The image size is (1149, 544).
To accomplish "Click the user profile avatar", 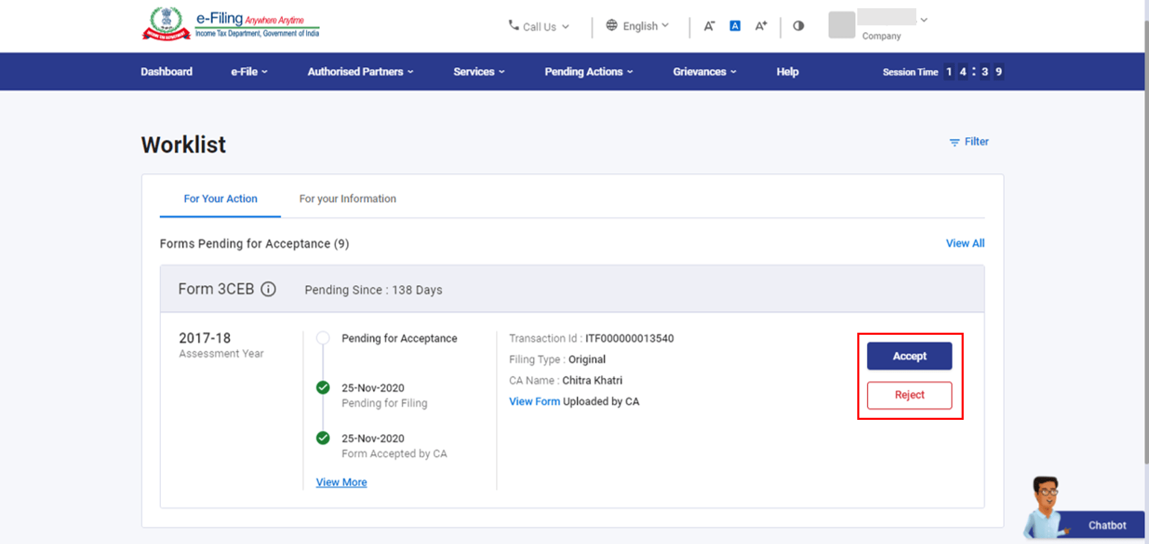I will 842,25.
